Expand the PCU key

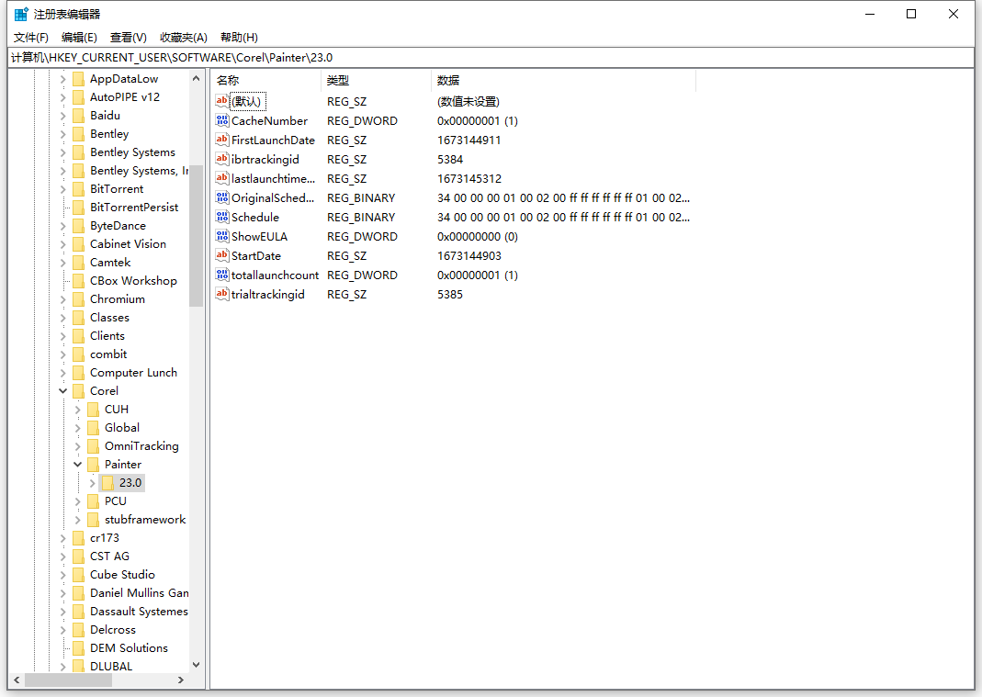pyautogui.click(x=78, y=501)
